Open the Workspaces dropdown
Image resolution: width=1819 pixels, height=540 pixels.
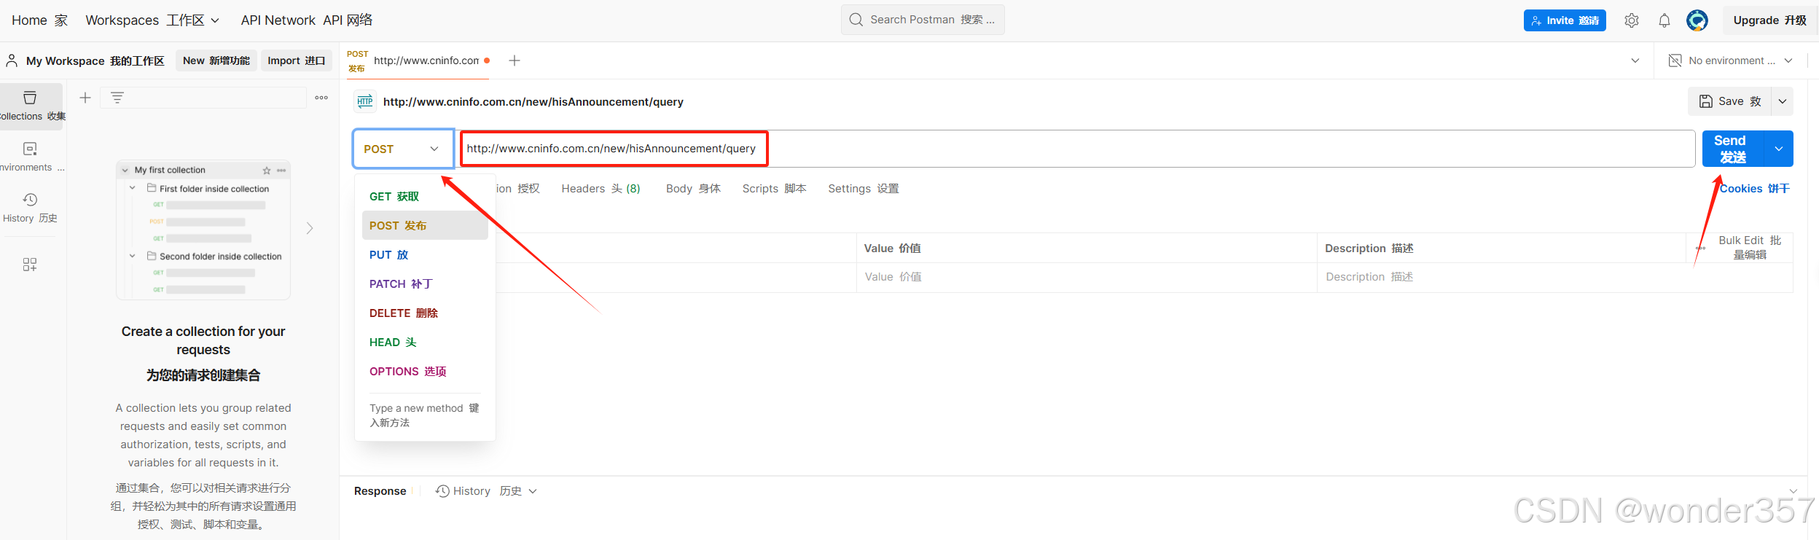coord(152,20)
